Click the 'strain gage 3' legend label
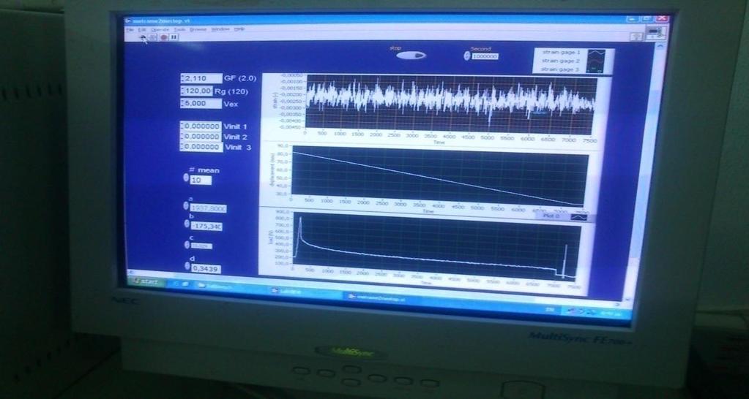749x399 pixels. (559, 69)
